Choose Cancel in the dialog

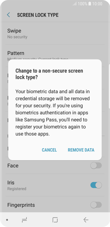tap(49, 150)
